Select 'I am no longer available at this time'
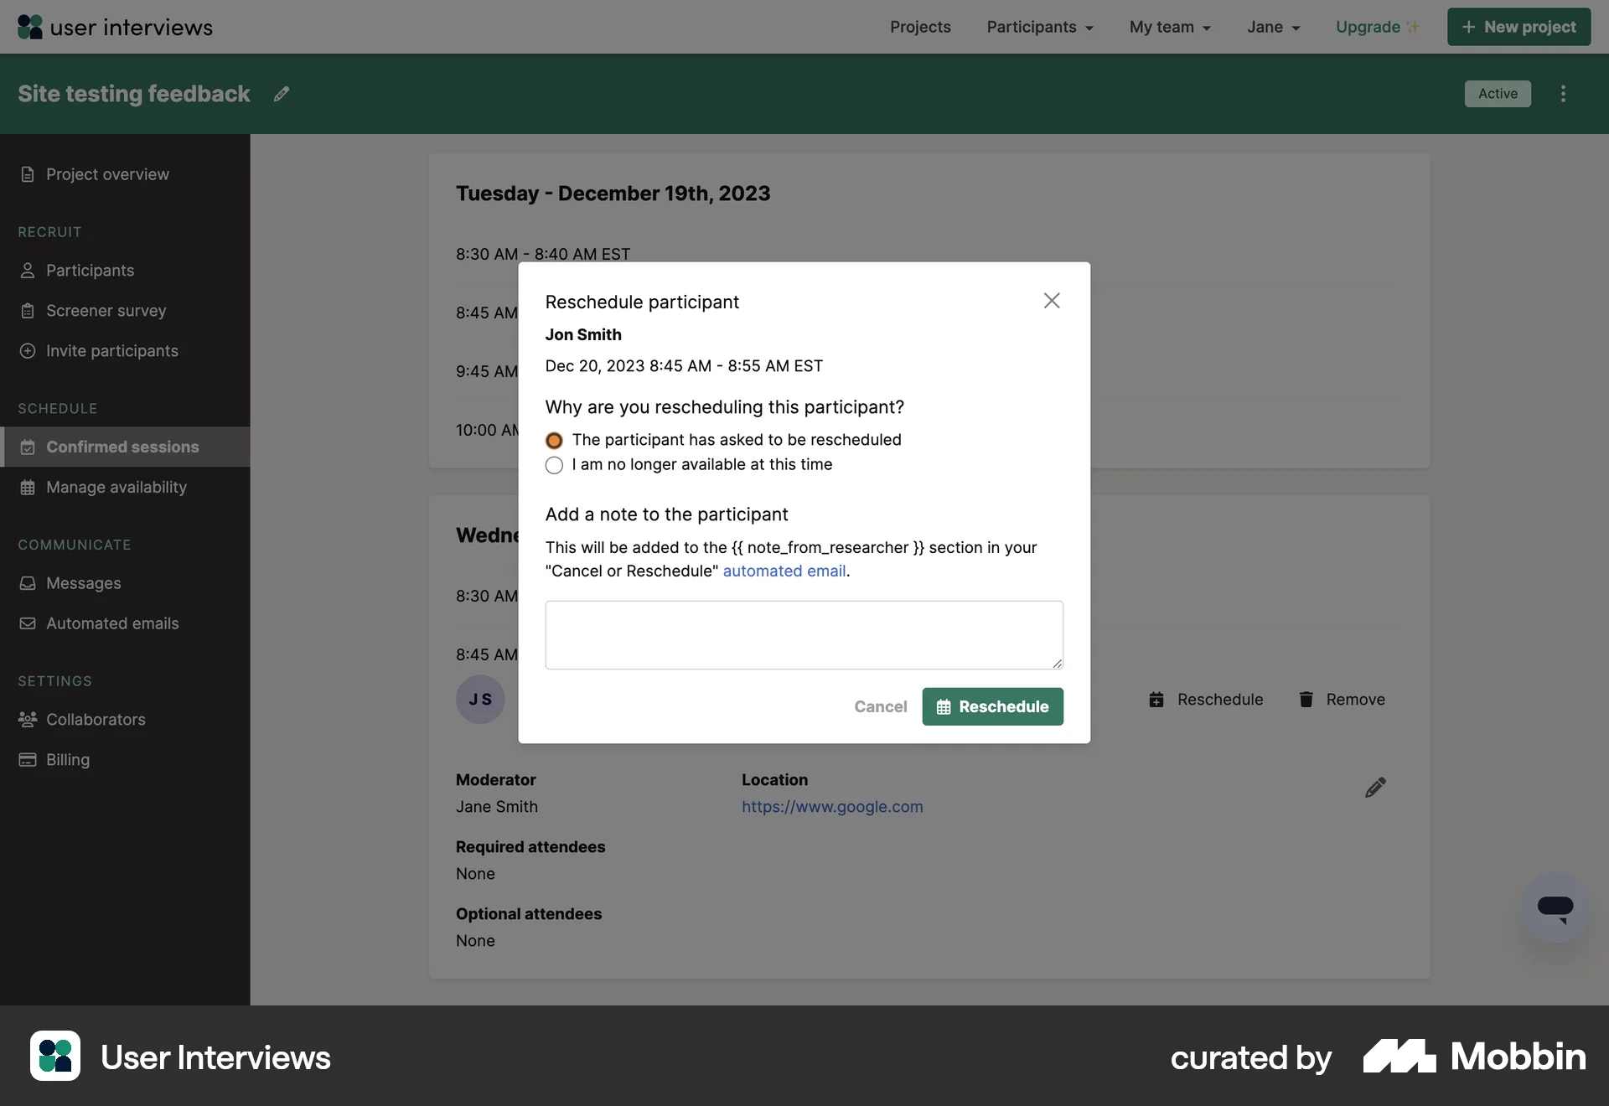The height and width of the screenshot is (1106, 1609). tap(554, 466)
